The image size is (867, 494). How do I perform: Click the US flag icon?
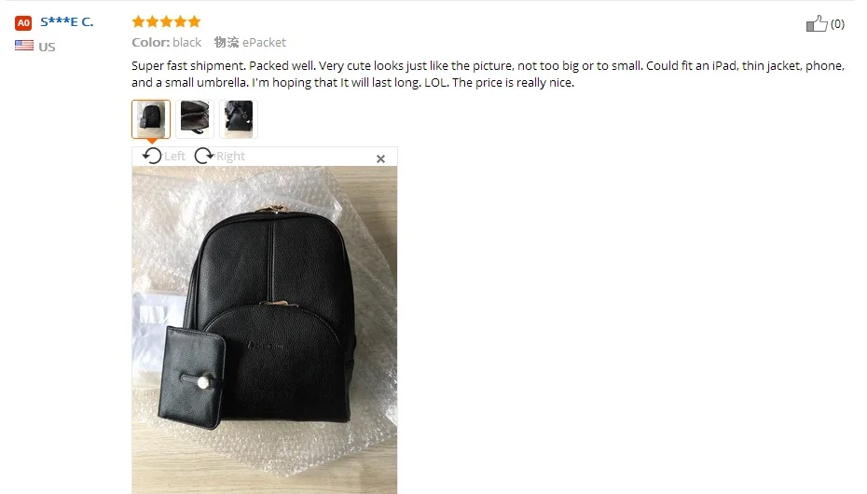tap(24, 46)
